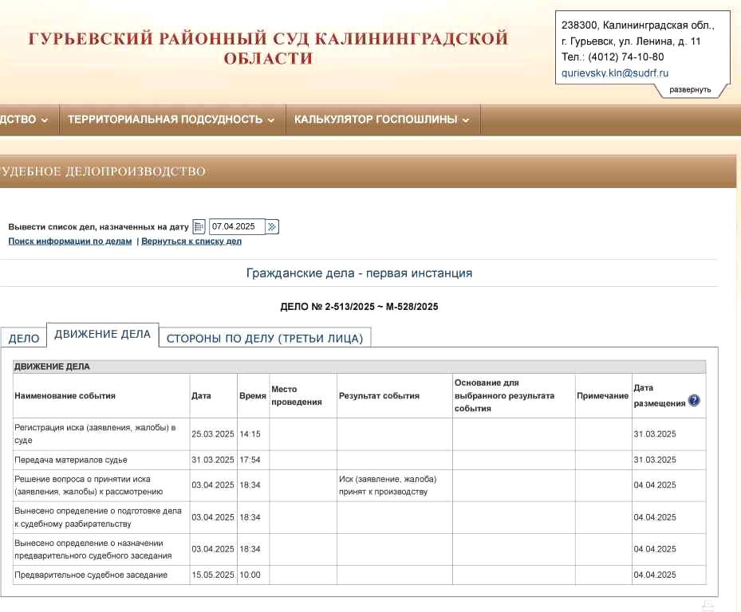
Task: Click the Судебное делопроизводство section heading
Action: (103, 171)
